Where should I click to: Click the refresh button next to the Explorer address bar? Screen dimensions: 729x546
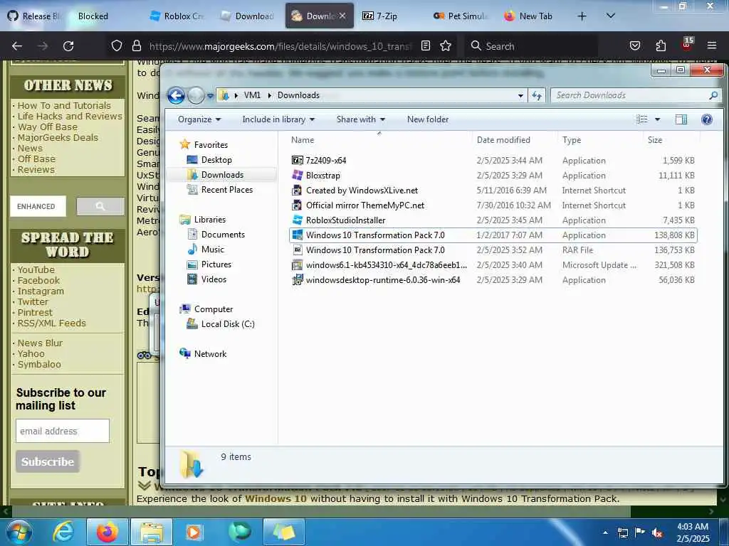[x=537, y=95]
